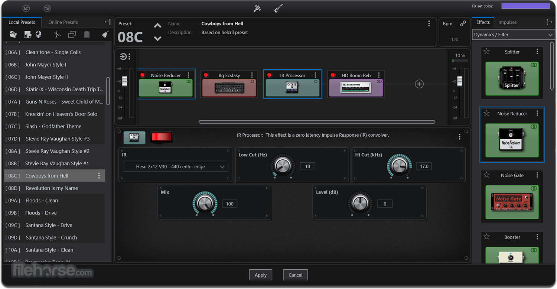Screen dimensions: 557x289
Task: Cut the preset with the scissors icon
Action: point(57,35)
